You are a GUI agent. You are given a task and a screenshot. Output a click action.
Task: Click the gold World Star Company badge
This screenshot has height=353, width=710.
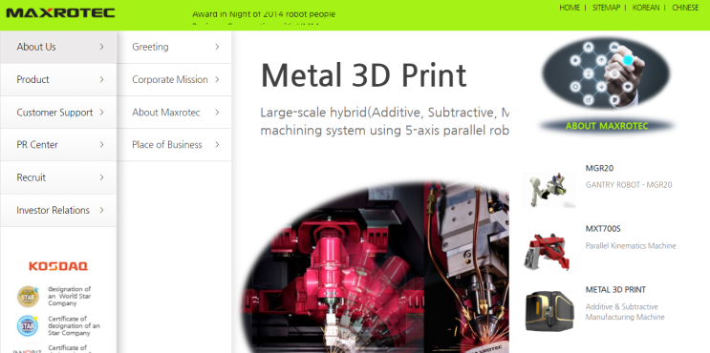click(x=28, y=297)
